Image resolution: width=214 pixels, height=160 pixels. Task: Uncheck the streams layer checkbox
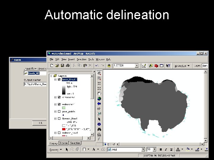(59, 97)
